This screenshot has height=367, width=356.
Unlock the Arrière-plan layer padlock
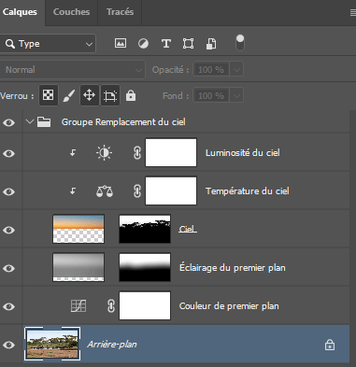click(330, 345)
